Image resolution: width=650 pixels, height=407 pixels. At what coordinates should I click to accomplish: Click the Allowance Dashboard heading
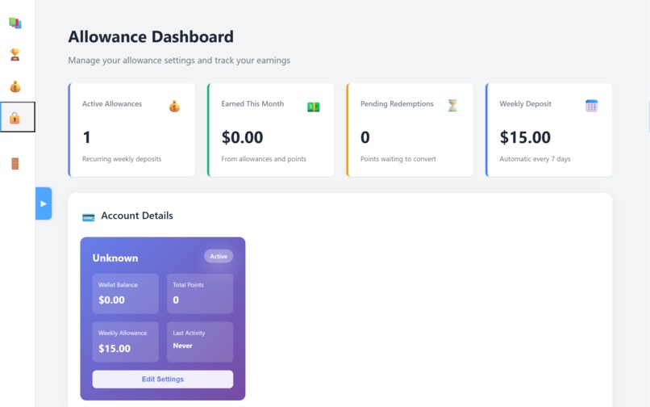(151, 36)
